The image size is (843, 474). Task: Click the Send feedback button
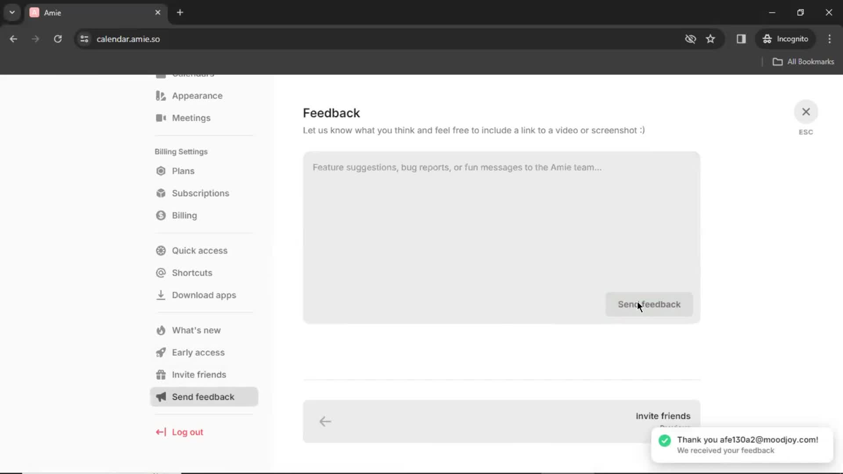point(649,305)
